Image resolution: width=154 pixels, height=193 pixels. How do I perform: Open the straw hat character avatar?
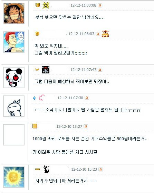pyautogui.click(x=14, y=13)
